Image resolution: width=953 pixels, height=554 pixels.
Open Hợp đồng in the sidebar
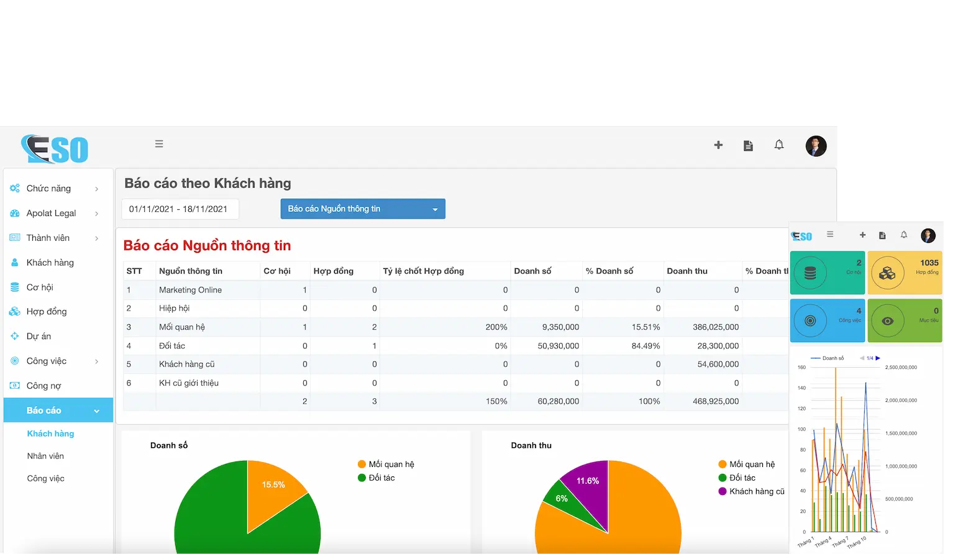[x=46, y=311]
